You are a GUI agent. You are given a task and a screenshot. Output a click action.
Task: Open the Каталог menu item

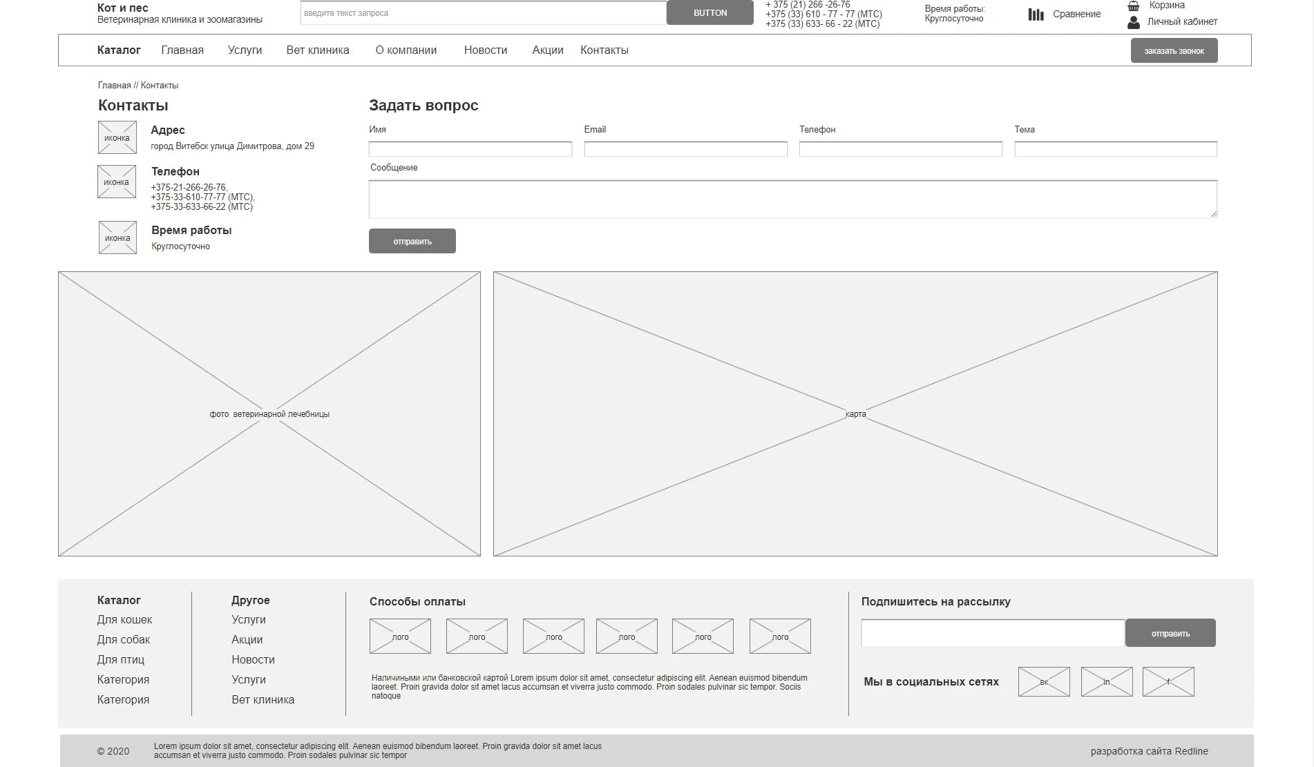119,50
